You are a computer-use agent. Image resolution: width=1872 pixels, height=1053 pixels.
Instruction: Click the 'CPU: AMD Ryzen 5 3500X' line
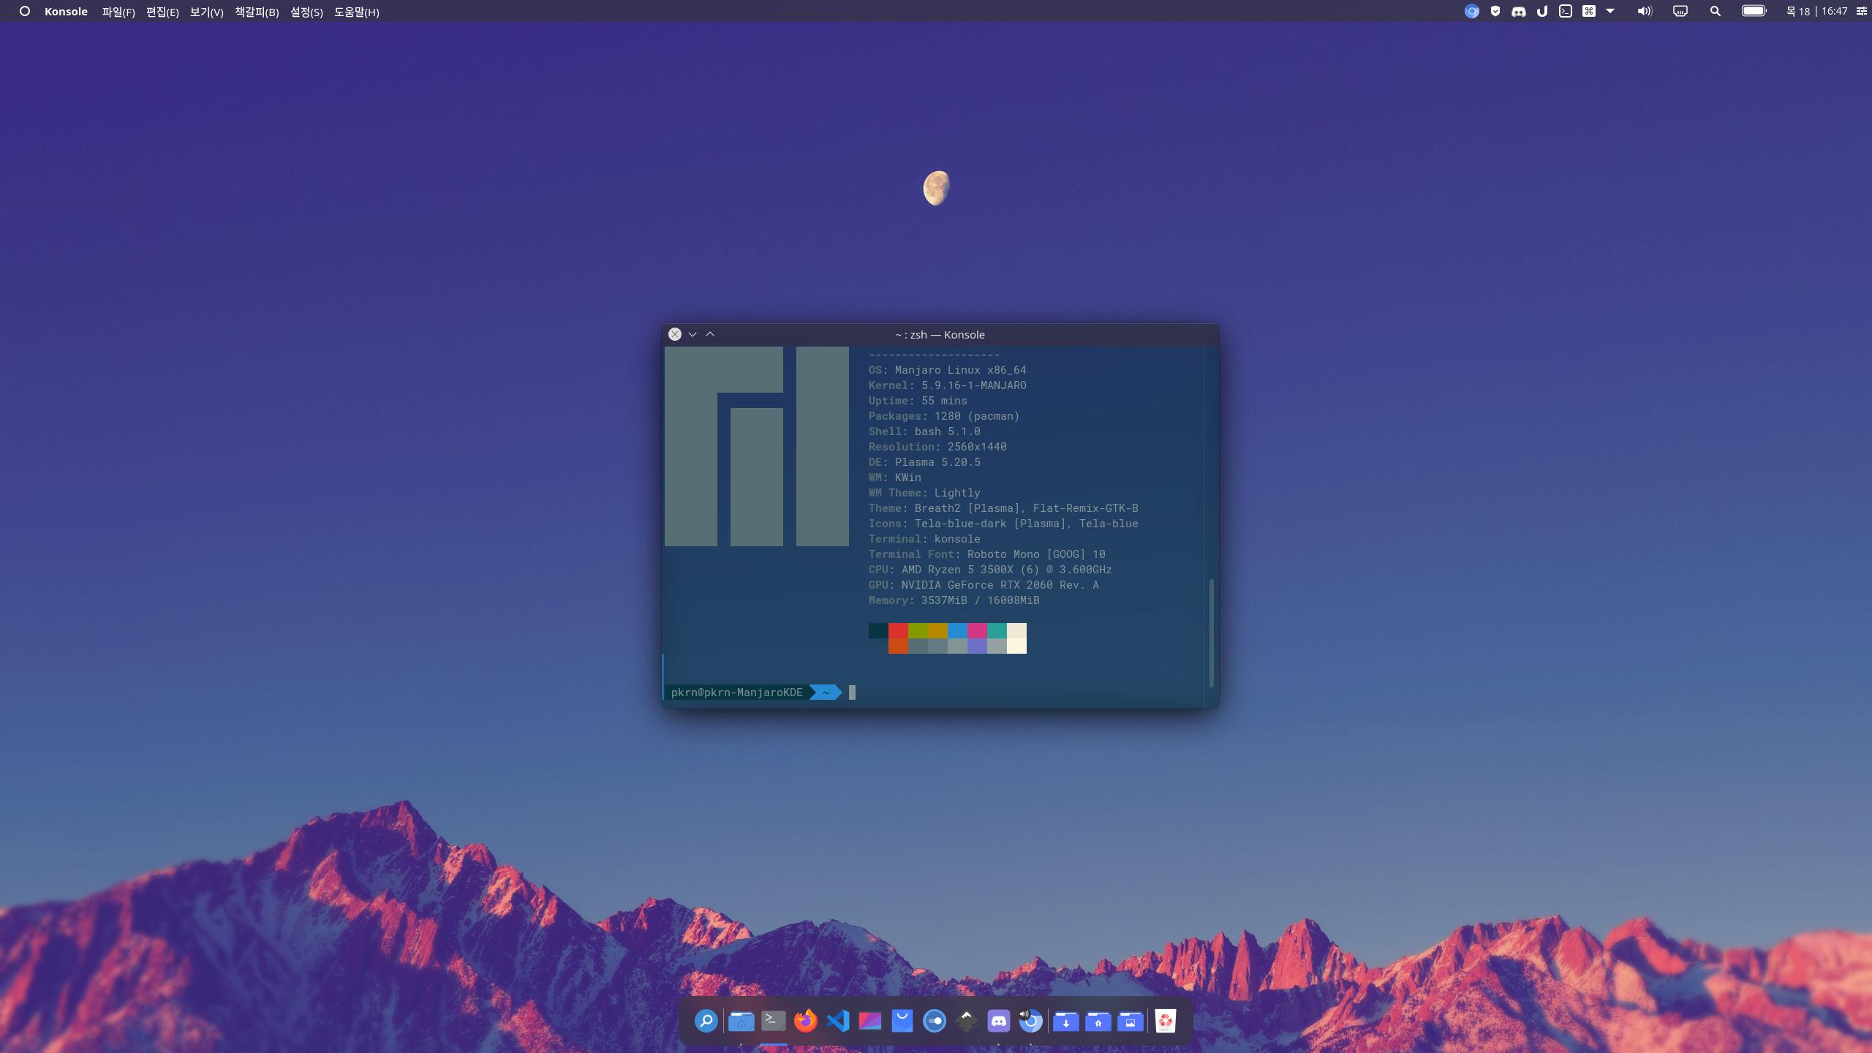pos(990,570)
